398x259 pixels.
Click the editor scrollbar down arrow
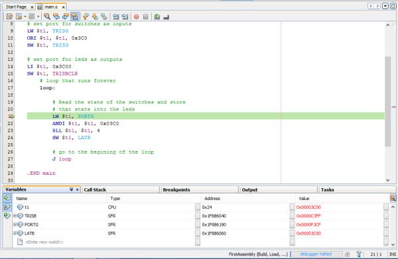pos(387,180)
